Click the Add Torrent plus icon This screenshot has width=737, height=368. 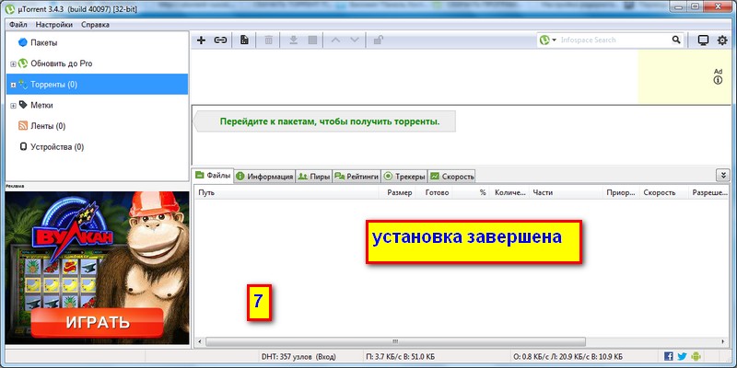click(201, 40)
